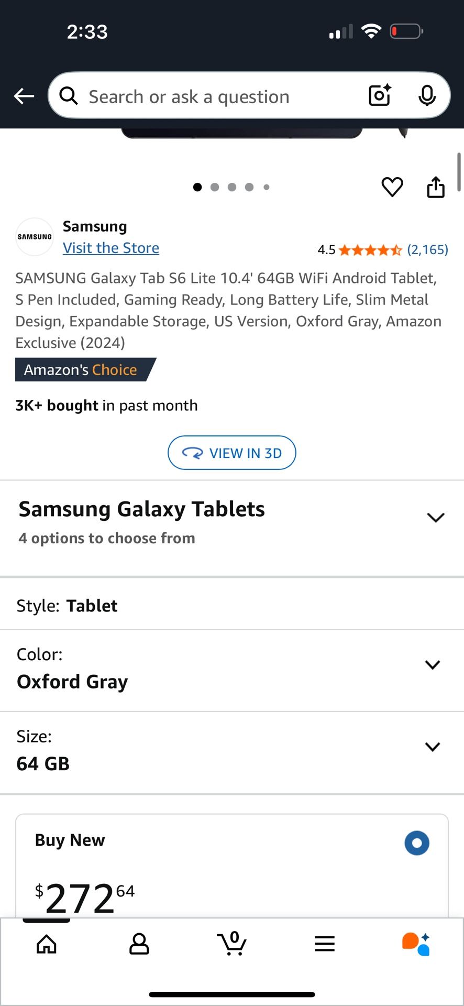Select the Buy New radio button
This screenshot has height=1006, width=464.
(417, 843)
